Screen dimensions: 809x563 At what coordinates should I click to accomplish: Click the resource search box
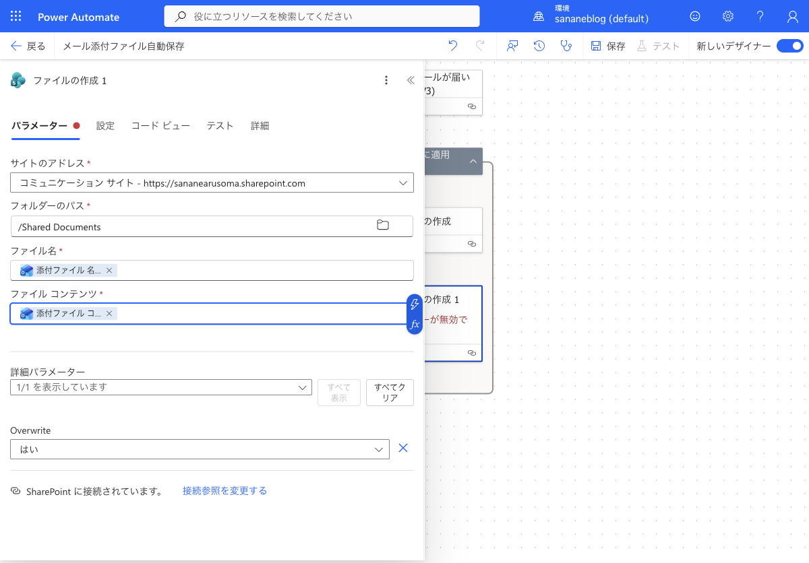coord(322,16)
